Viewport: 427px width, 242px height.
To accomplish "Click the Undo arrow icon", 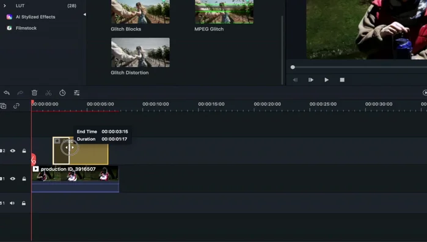I will coord(7,93).
